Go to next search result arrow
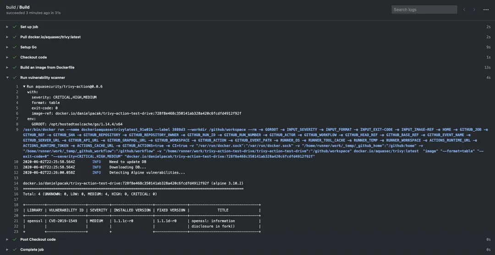 pos(474,10)
